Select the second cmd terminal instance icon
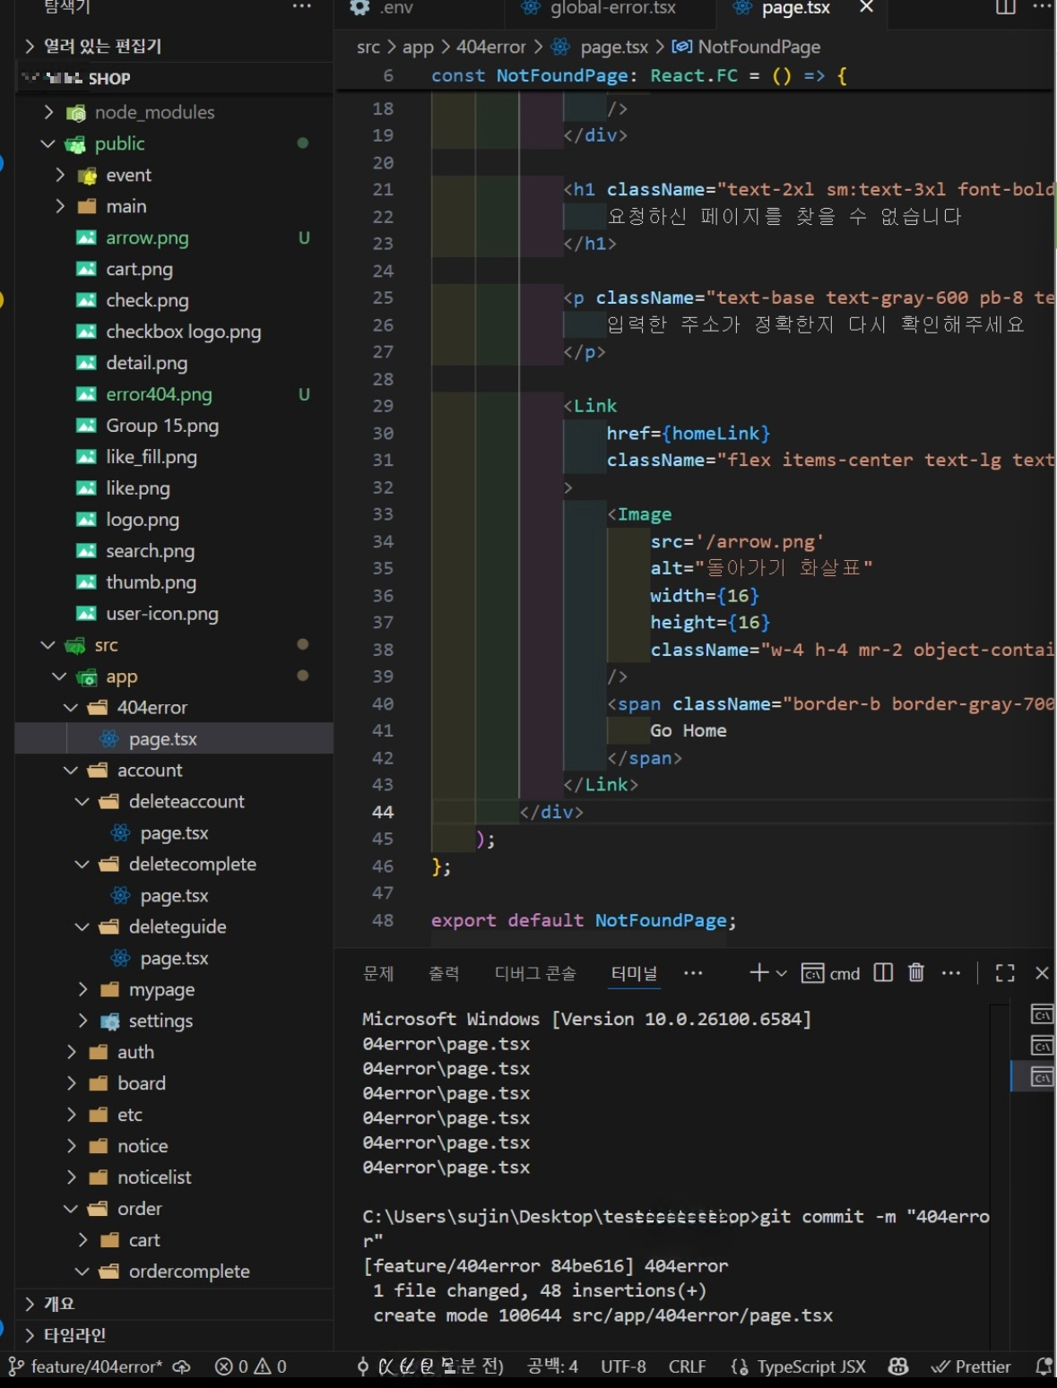The width and height of the screenshot is (1057, 1388). [1041, 1046]
